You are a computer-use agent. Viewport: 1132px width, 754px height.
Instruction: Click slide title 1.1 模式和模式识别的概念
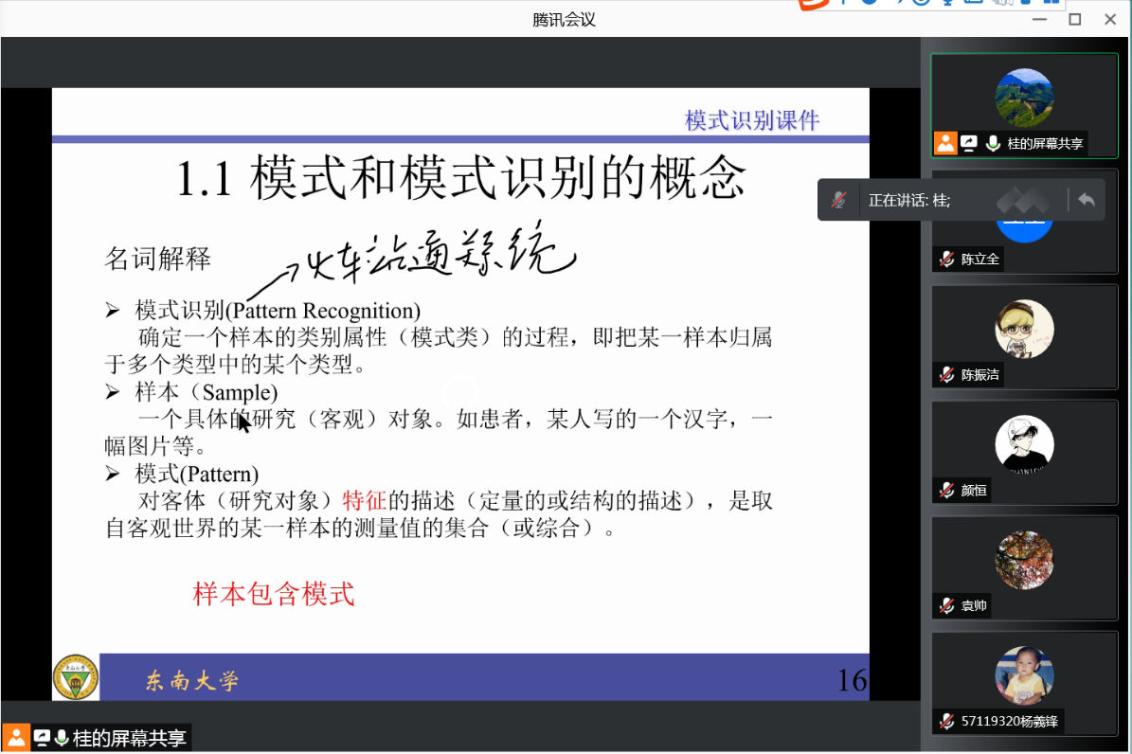(460, 177)
